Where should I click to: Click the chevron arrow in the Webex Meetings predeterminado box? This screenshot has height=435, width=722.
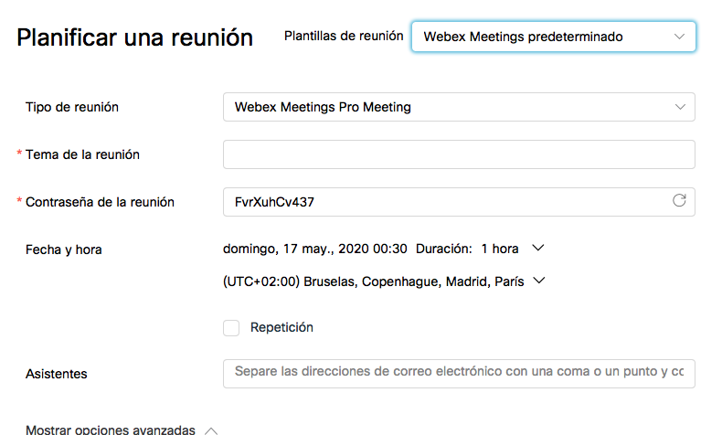point(678,37)
